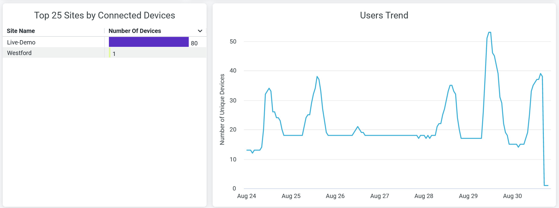Click the Users Trend chart title

(x=384, y=15)
